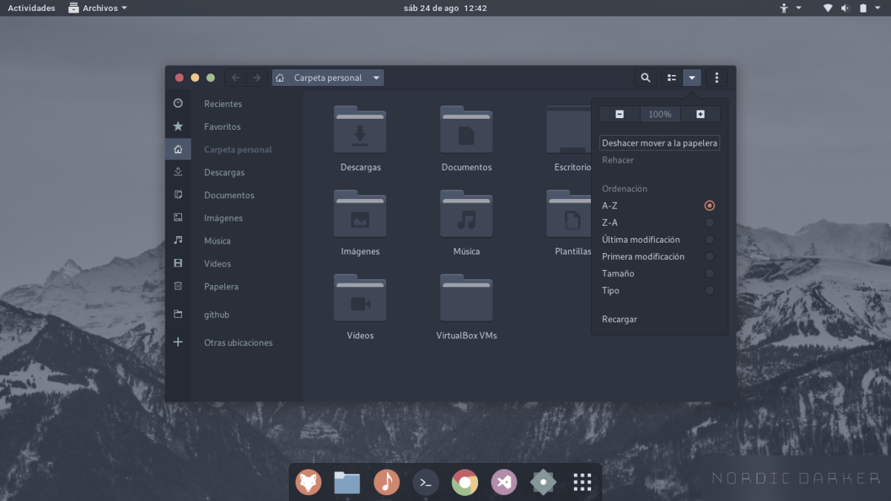Screen dimensions: 891x501
Task: Open the Actividades menu
Action: (x=30, y=7)
